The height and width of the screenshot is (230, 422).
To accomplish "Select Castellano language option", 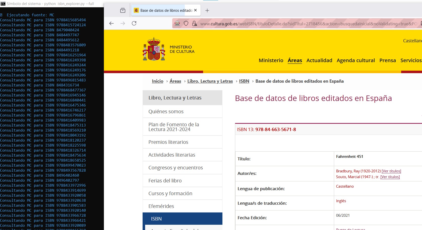I will point(412,41).
